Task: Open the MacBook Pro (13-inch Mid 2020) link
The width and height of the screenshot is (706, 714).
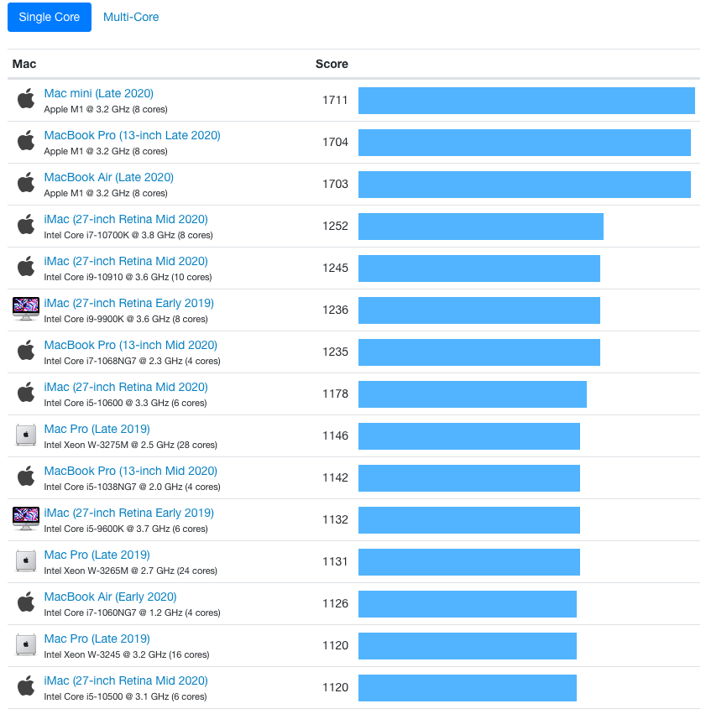Action: [130, 345]
